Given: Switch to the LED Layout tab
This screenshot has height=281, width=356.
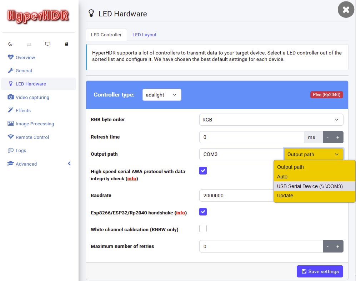Looking at the screenshot, I should (x=144, y=35).
